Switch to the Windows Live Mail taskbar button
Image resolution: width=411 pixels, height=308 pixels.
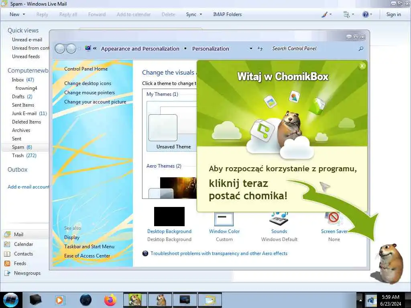210,300
